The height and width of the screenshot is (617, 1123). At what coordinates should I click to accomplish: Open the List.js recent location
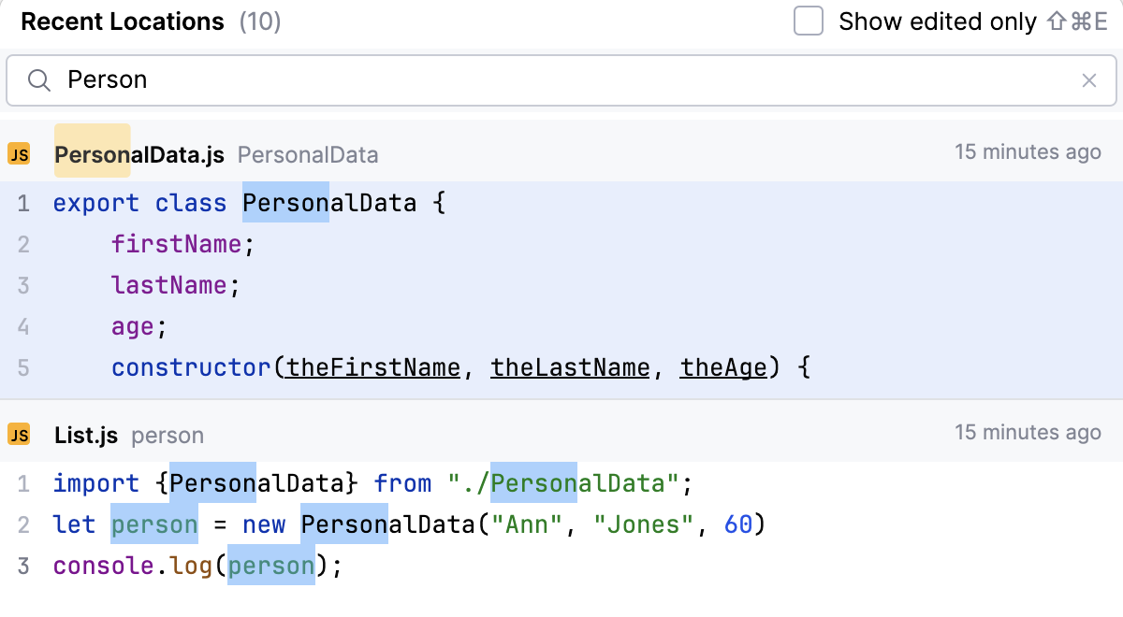click(x=86, y=435)
